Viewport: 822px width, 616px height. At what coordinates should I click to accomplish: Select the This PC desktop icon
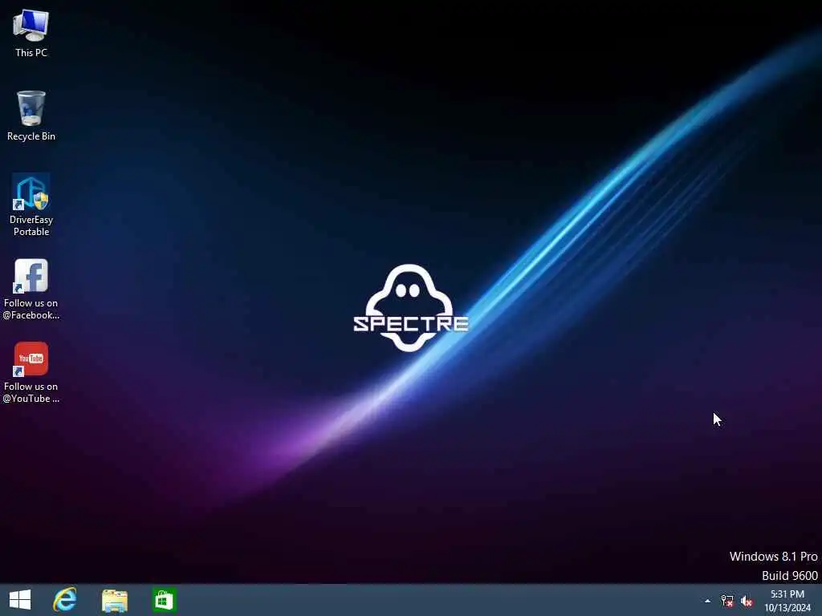click(x=31, y=32)
